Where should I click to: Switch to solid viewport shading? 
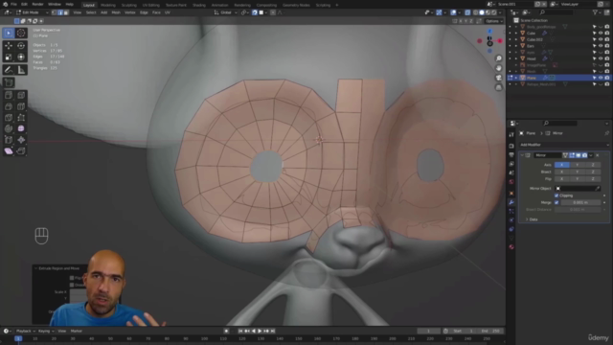click(x=481, y=12)
